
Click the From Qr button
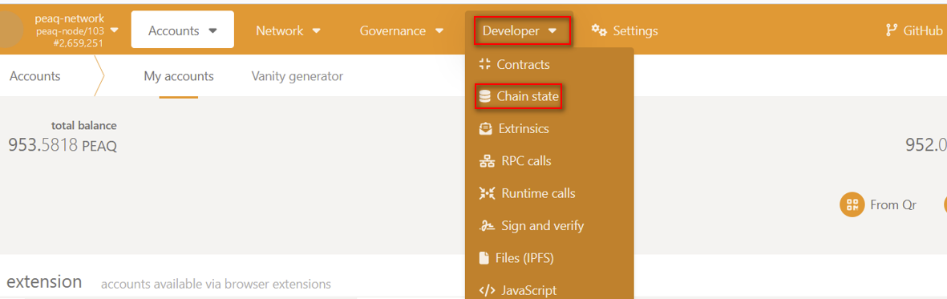click(879, 204)
